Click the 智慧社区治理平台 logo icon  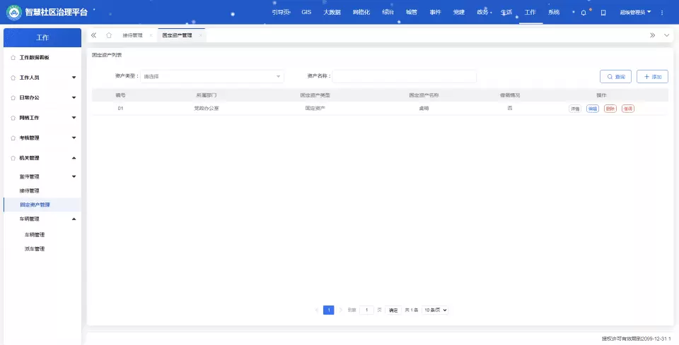[x=14, y=13]
